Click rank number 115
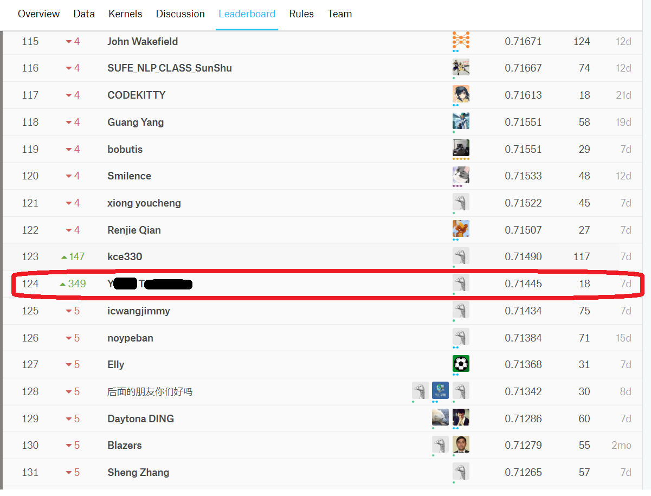The image size is (651, 496). (x=30, y=41)
